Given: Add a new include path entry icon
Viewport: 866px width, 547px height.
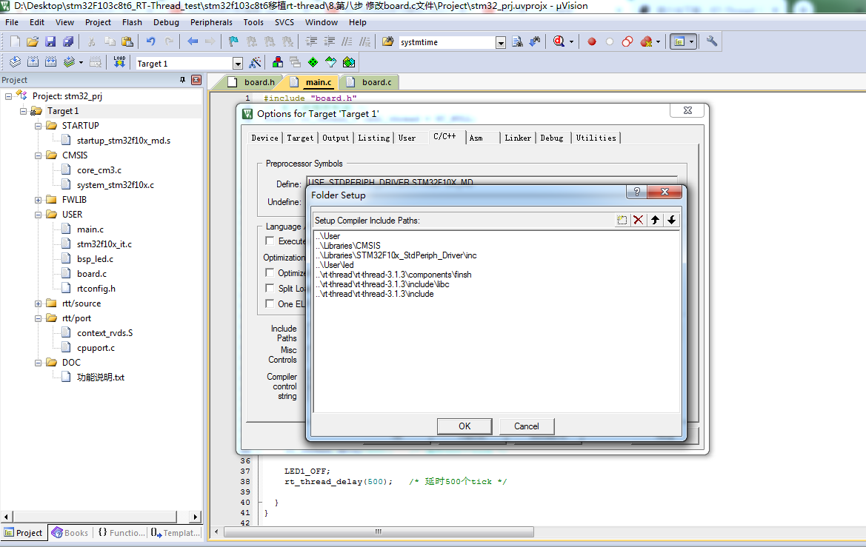Looking at the screenshot, I should coord(622,221).
